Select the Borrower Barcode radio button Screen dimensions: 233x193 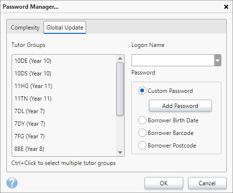[142, 133]
